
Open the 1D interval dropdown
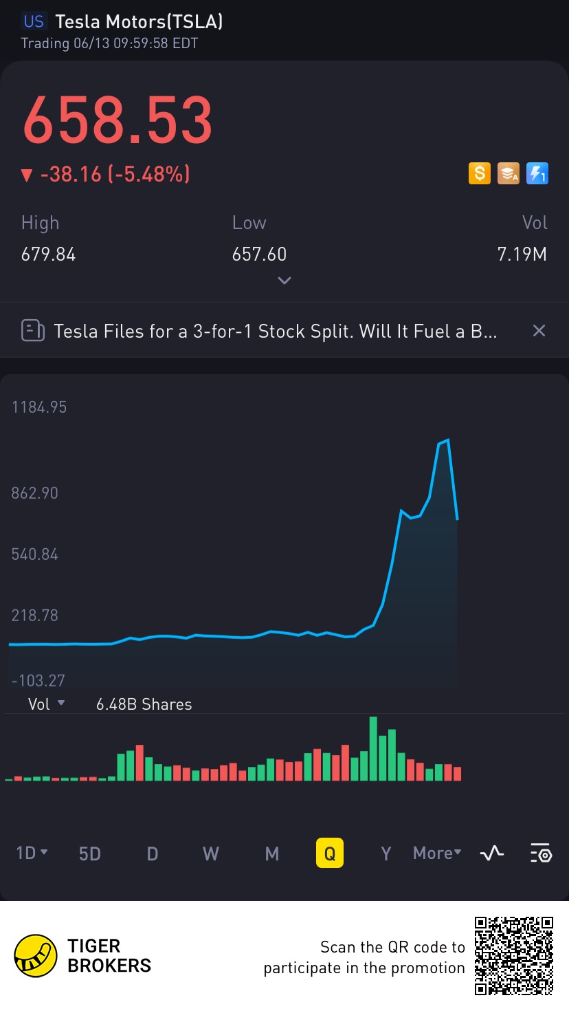(32, 854)
